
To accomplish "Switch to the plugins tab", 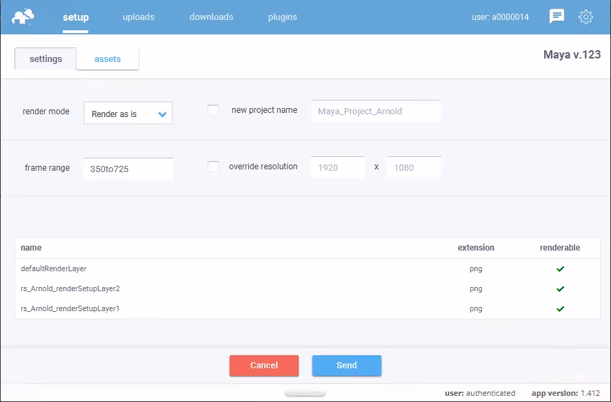I will point(283,17).
